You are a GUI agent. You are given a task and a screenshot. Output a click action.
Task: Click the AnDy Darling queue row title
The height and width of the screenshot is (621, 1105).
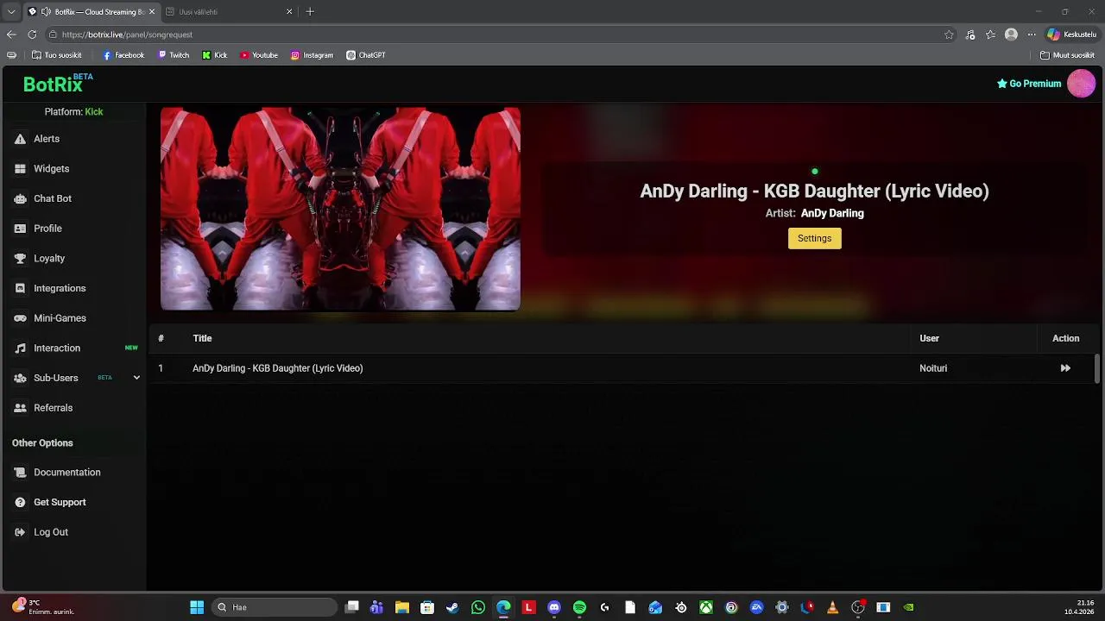[x=277, y=368]
